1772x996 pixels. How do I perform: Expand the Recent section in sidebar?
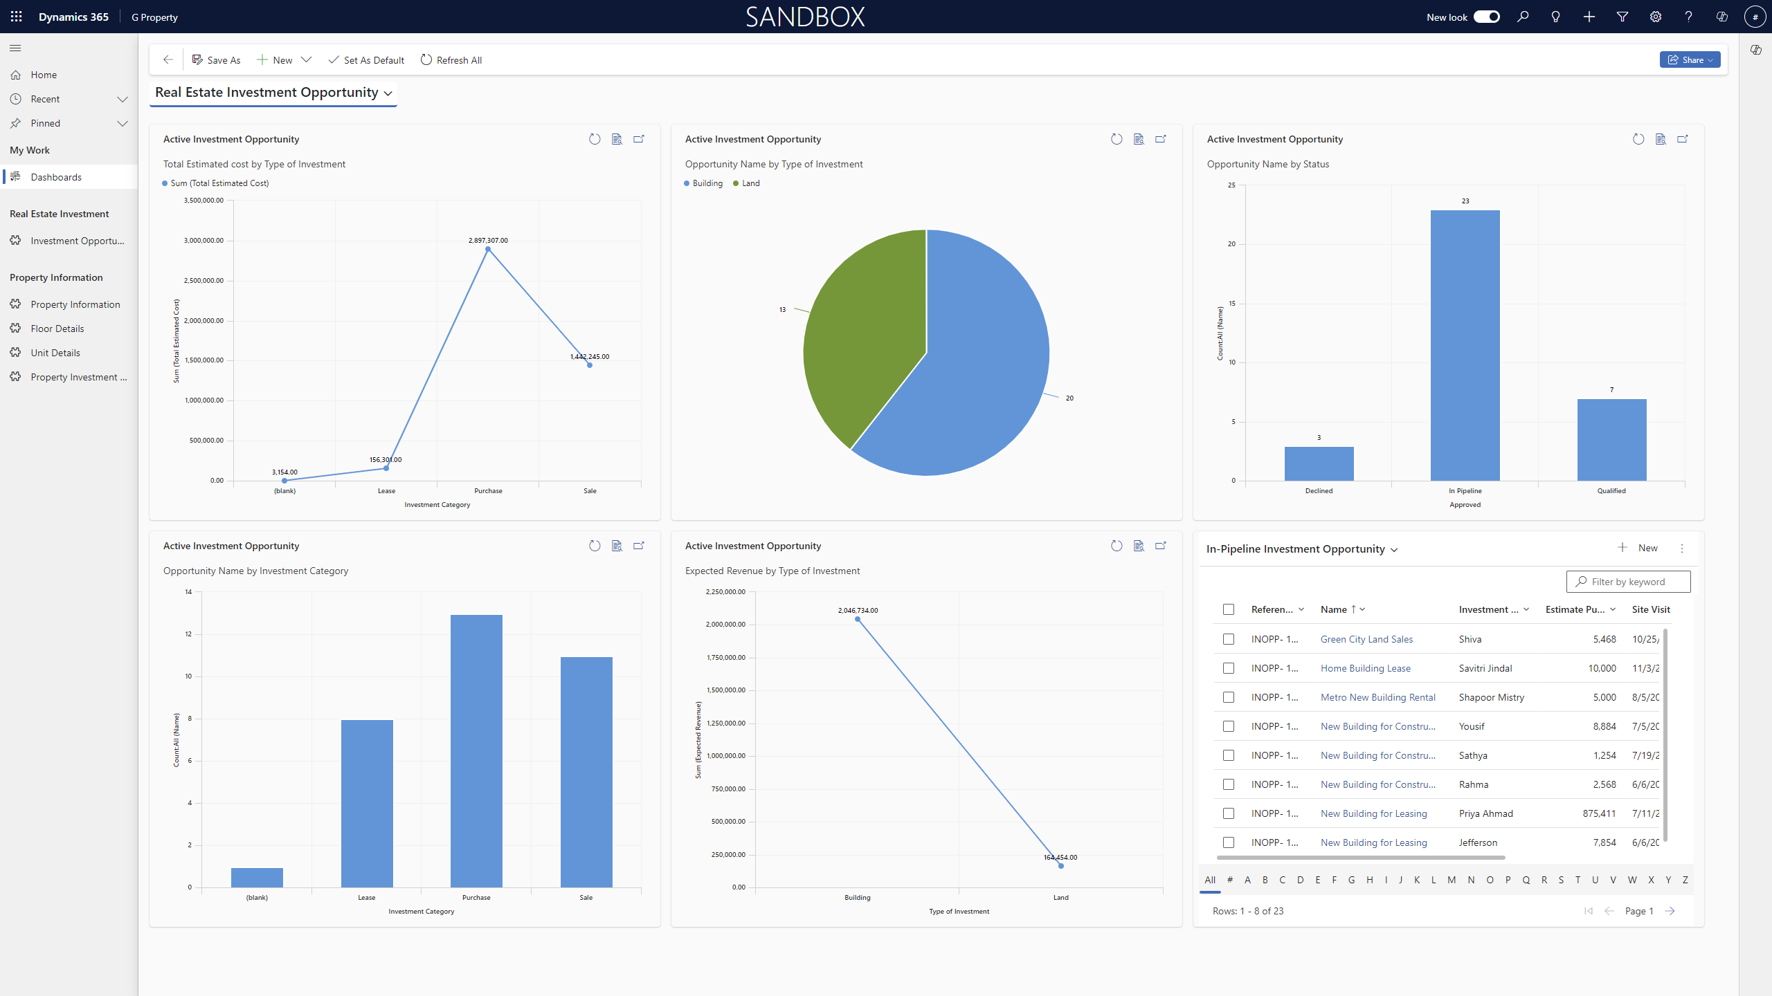(x=123, y=99)
